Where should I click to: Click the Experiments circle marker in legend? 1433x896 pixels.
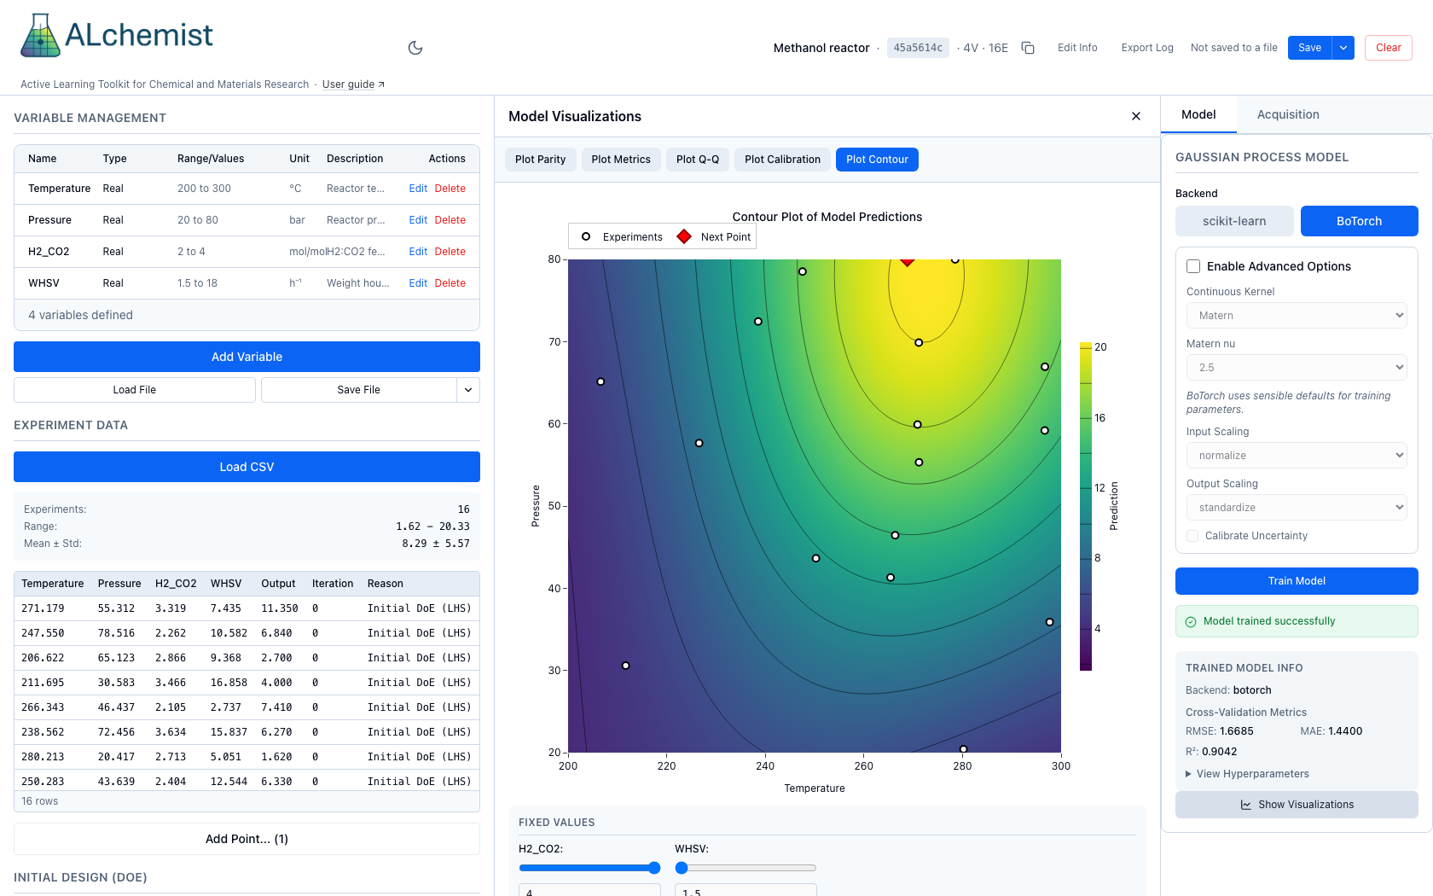pyautogui.click(x=586, y=236)
